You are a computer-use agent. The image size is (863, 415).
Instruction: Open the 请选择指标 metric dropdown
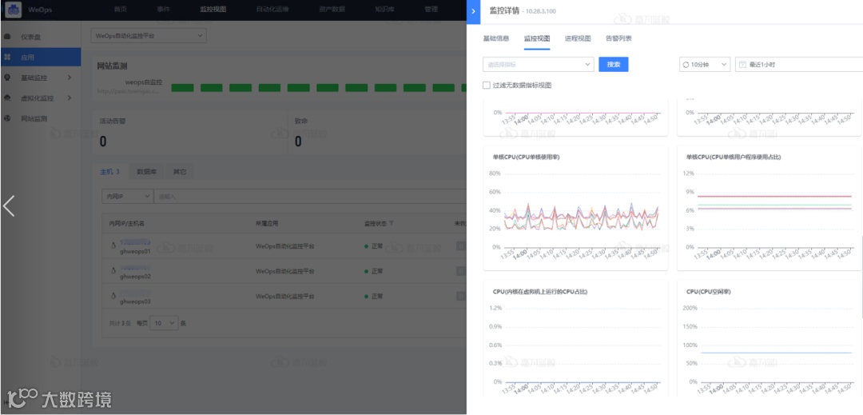[539, 65]
